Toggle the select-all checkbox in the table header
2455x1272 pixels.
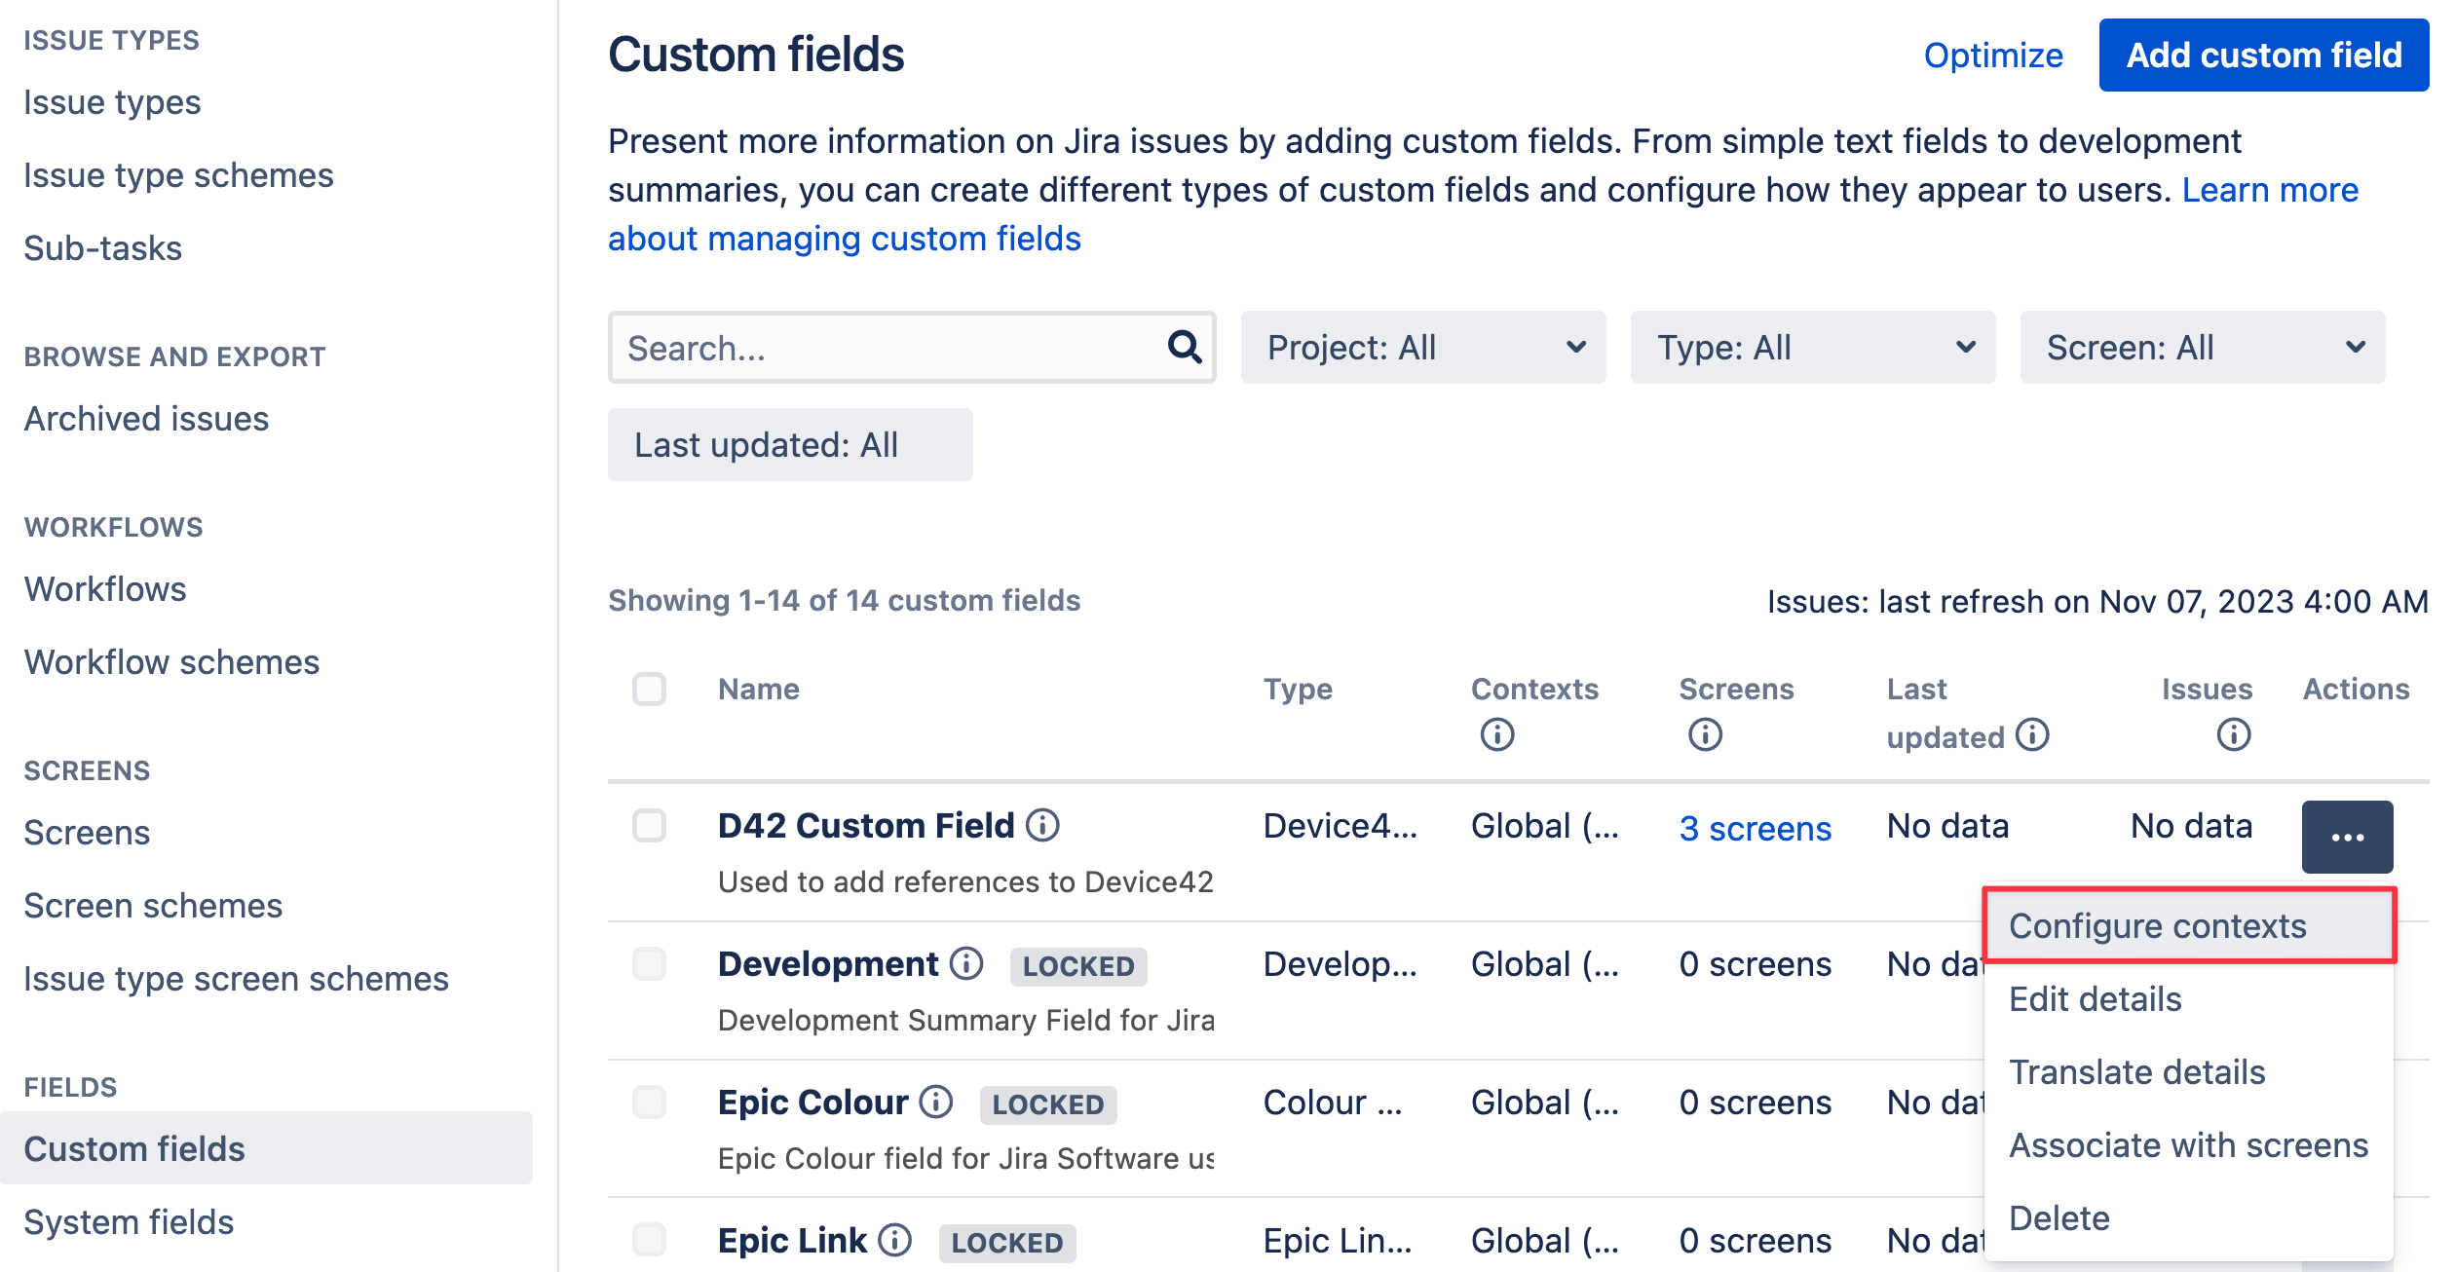pos(649,690)
